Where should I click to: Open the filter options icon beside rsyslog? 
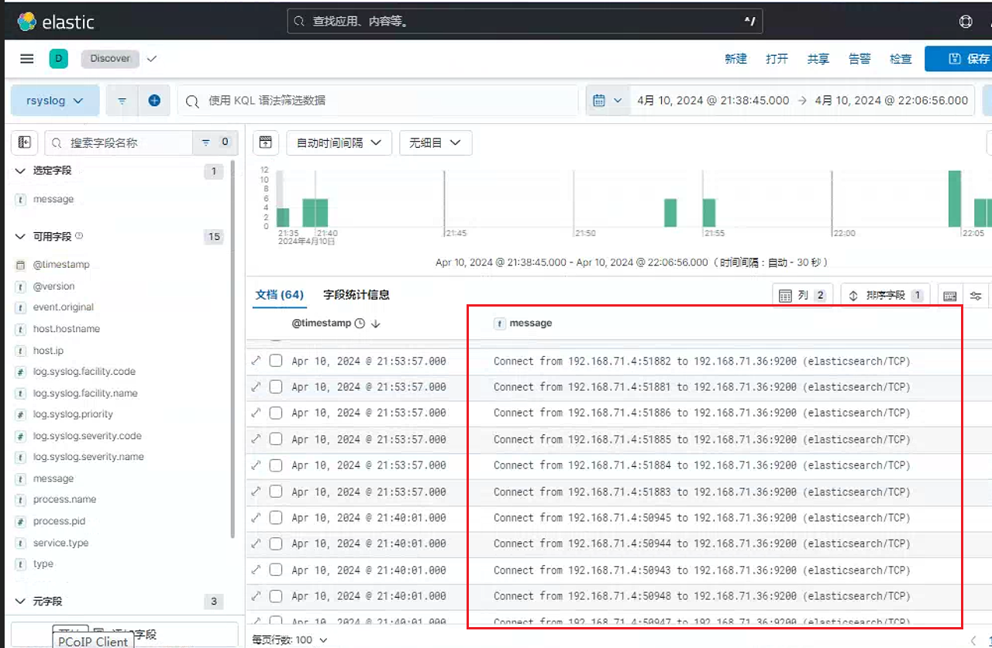tap(122, 101)
